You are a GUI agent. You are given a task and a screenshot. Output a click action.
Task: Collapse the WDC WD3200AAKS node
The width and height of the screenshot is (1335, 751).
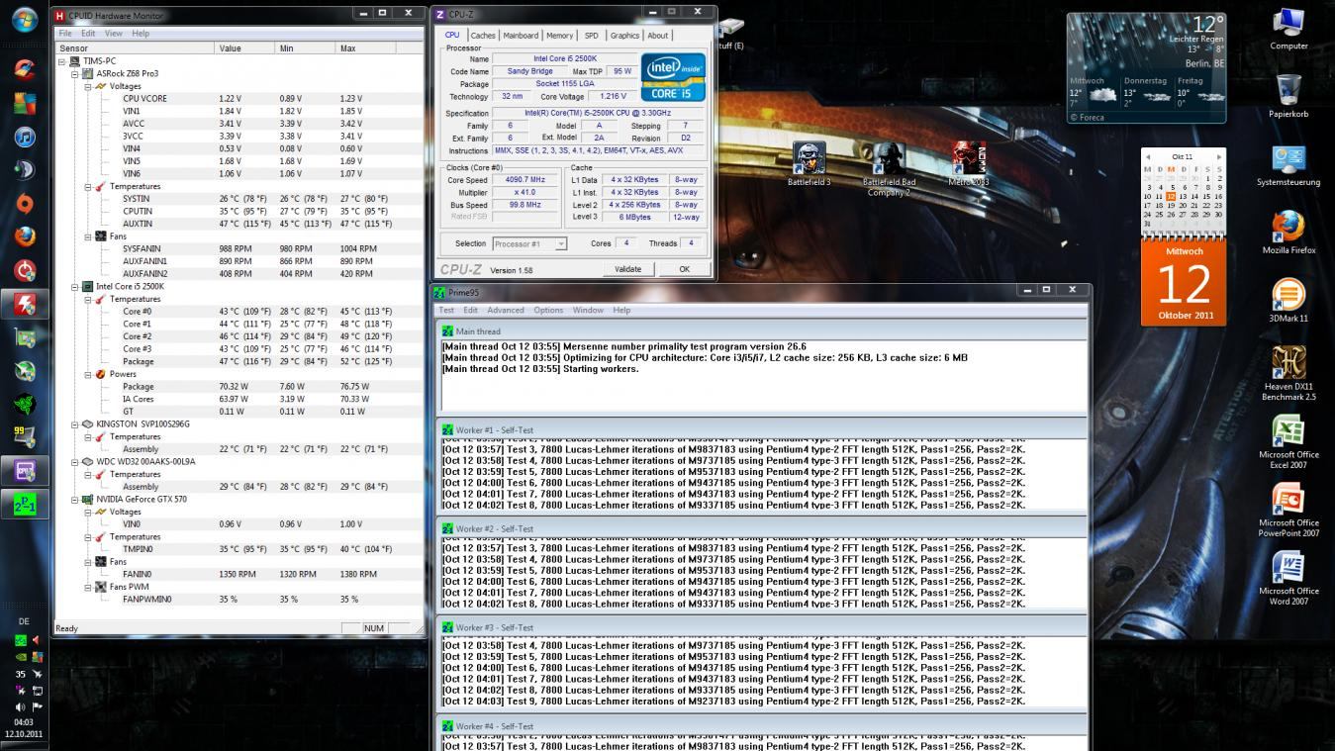74,462
